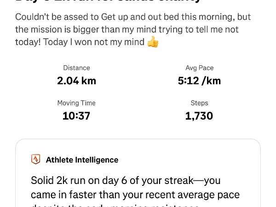Screen dimensions: 276x207
Task: Click the 1,730 steps value
Action: 199,116
